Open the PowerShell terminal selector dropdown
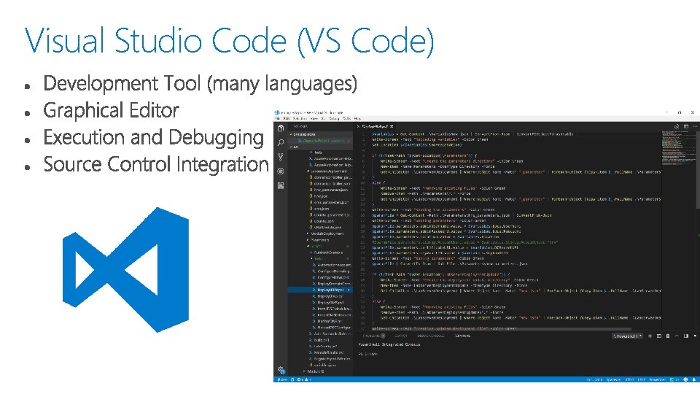The width and height of the screenshot is (700, 394). click(x=627, y=336)
